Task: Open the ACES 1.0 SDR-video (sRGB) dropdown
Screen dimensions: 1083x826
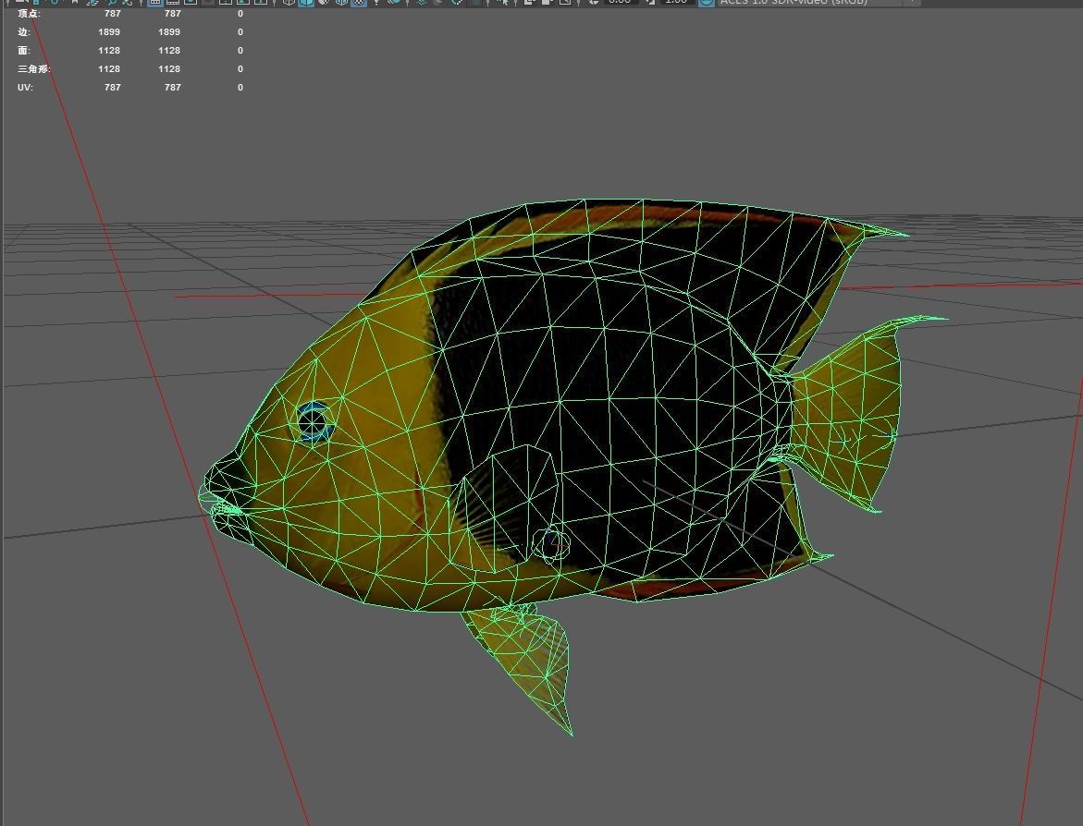Action: (818, 2)
